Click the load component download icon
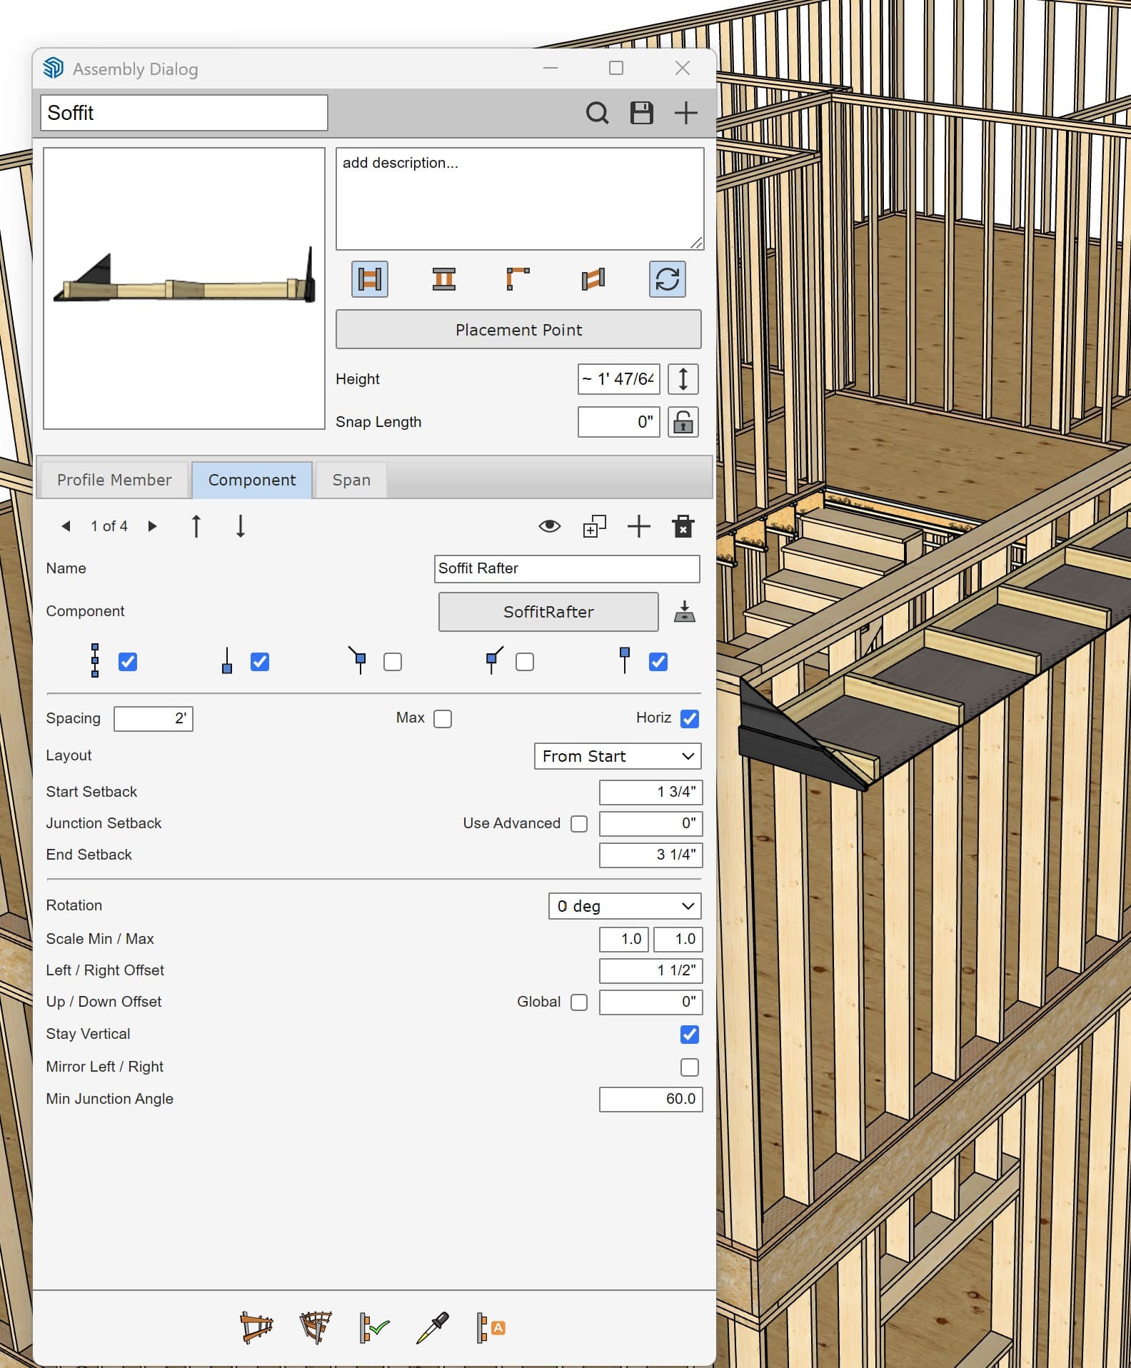Image resolution: width=1131 pixels, height=1368 pixels. [x=684, y=611]
